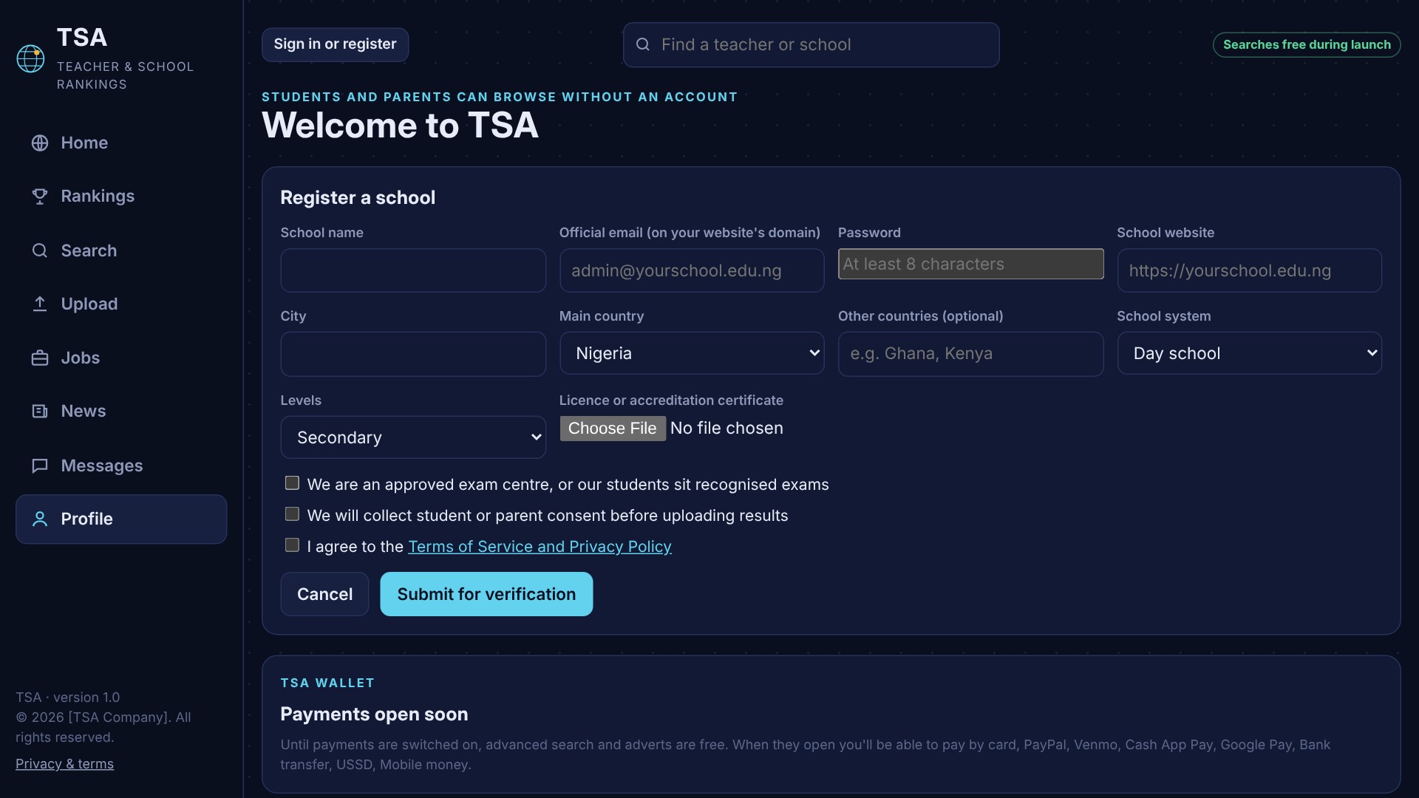Click Sign in or register button
Viewport: 1419px width, 798px height.
coord(335,44)
